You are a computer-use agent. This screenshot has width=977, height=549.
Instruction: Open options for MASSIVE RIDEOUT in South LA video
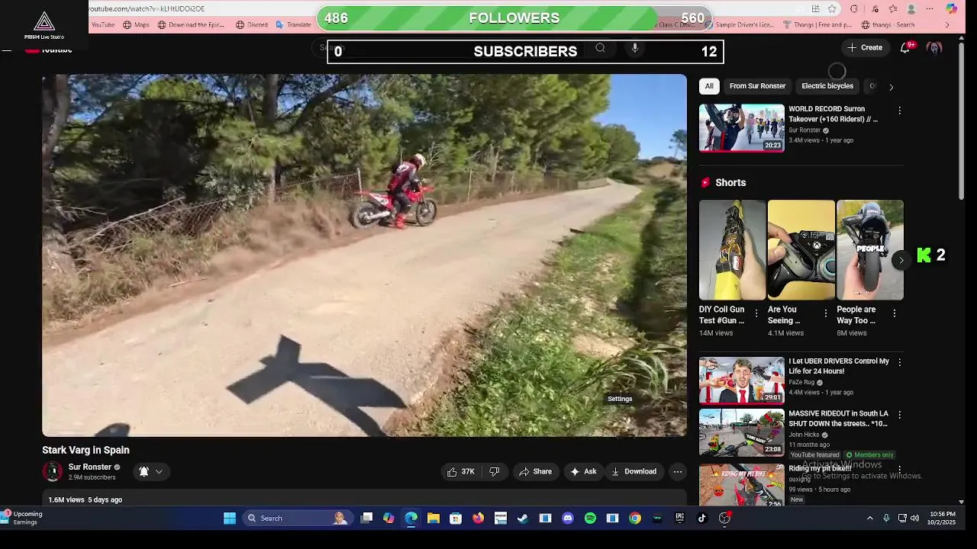(899, 415)
